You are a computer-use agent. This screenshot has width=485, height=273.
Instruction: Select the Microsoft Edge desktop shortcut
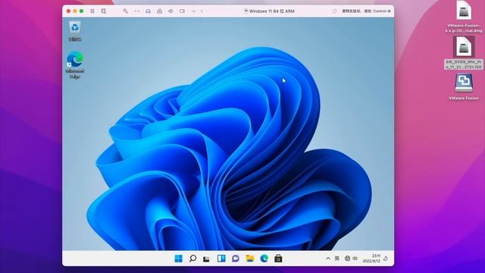point(75,65)
